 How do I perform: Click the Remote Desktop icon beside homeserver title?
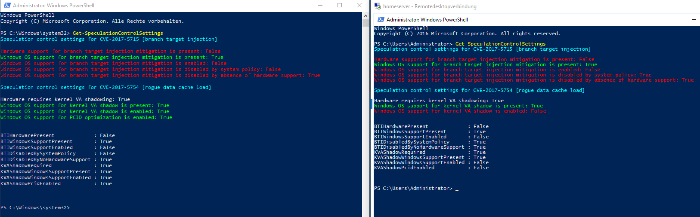coord(378,6)
